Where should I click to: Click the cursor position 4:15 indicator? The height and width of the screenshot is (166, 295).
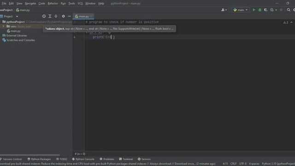point(225,164)
